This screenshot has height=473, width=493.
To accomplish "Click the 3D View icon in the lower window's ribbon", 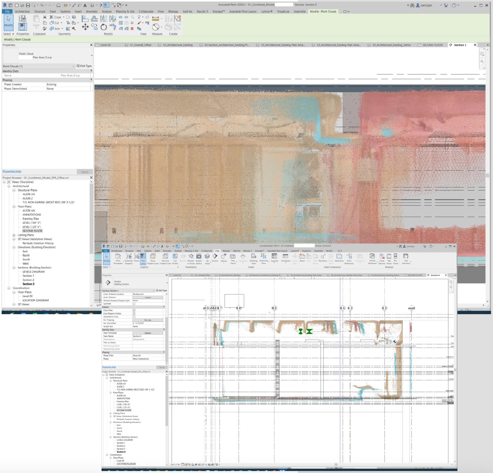I will click(x=207, y=259).
